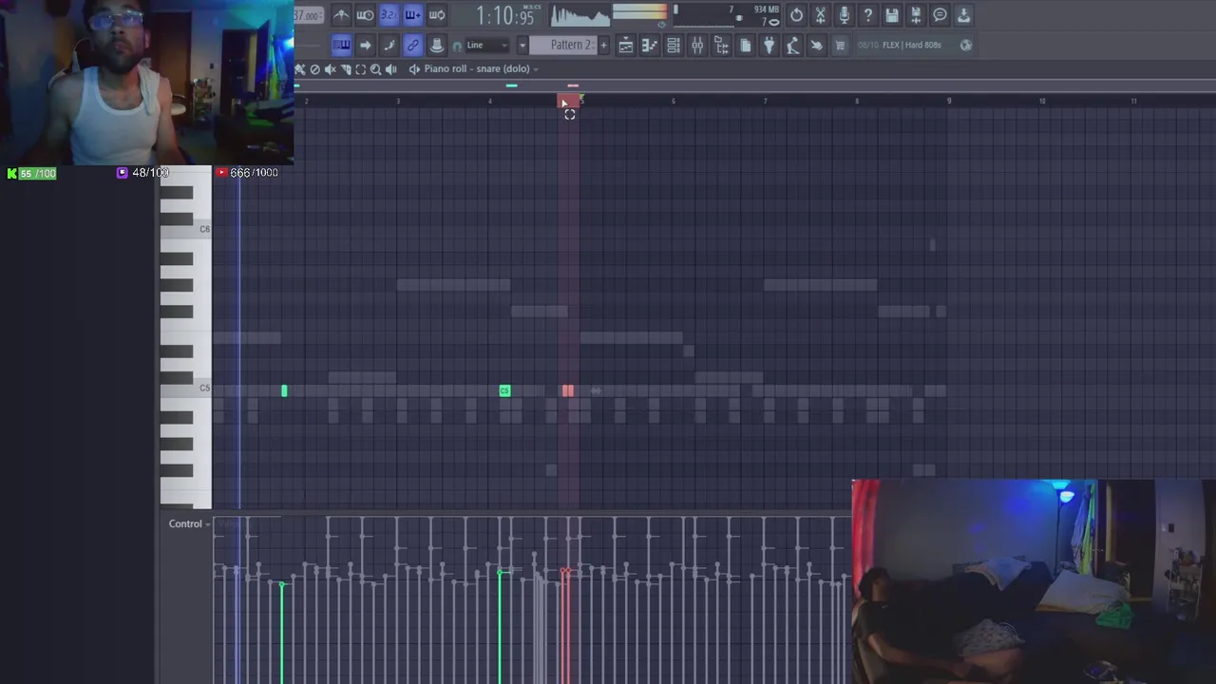Select the piano roll mute tool icon

click(x=331, y=68)
